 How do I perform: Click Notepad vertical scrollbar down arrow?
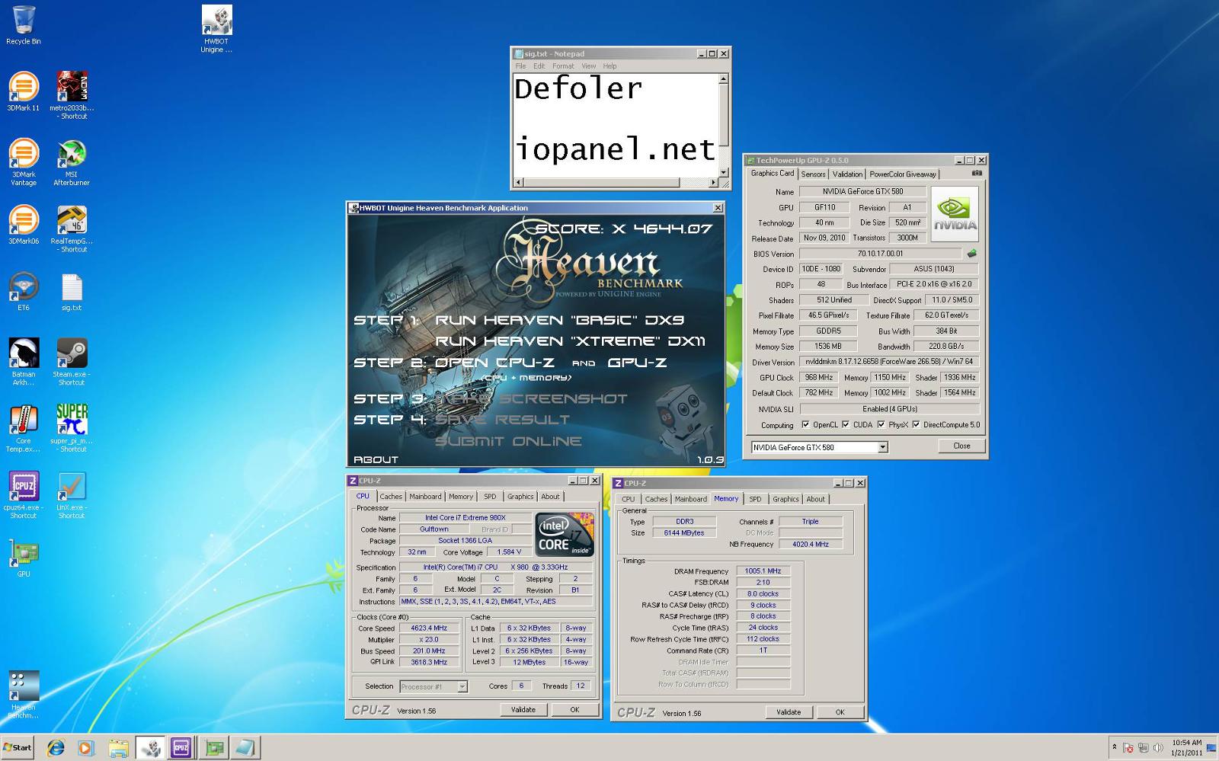point(723,172)
